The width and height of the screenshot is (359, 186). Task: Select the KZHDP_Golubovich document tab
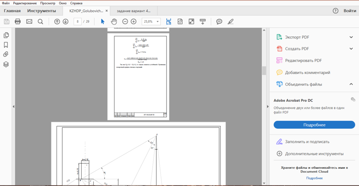(86, 11)
